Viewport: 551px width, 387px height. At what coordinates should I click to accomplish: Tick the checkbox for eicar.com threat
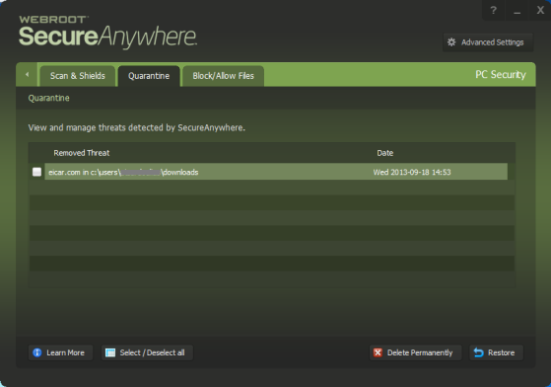(x=36, y=172)
